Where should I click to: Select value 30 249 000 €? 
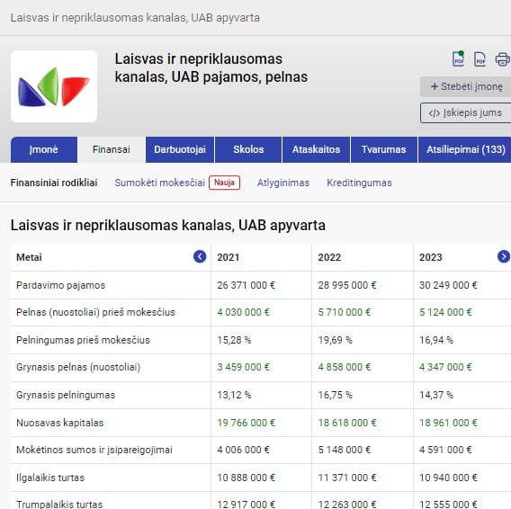(x=448, y=285)
